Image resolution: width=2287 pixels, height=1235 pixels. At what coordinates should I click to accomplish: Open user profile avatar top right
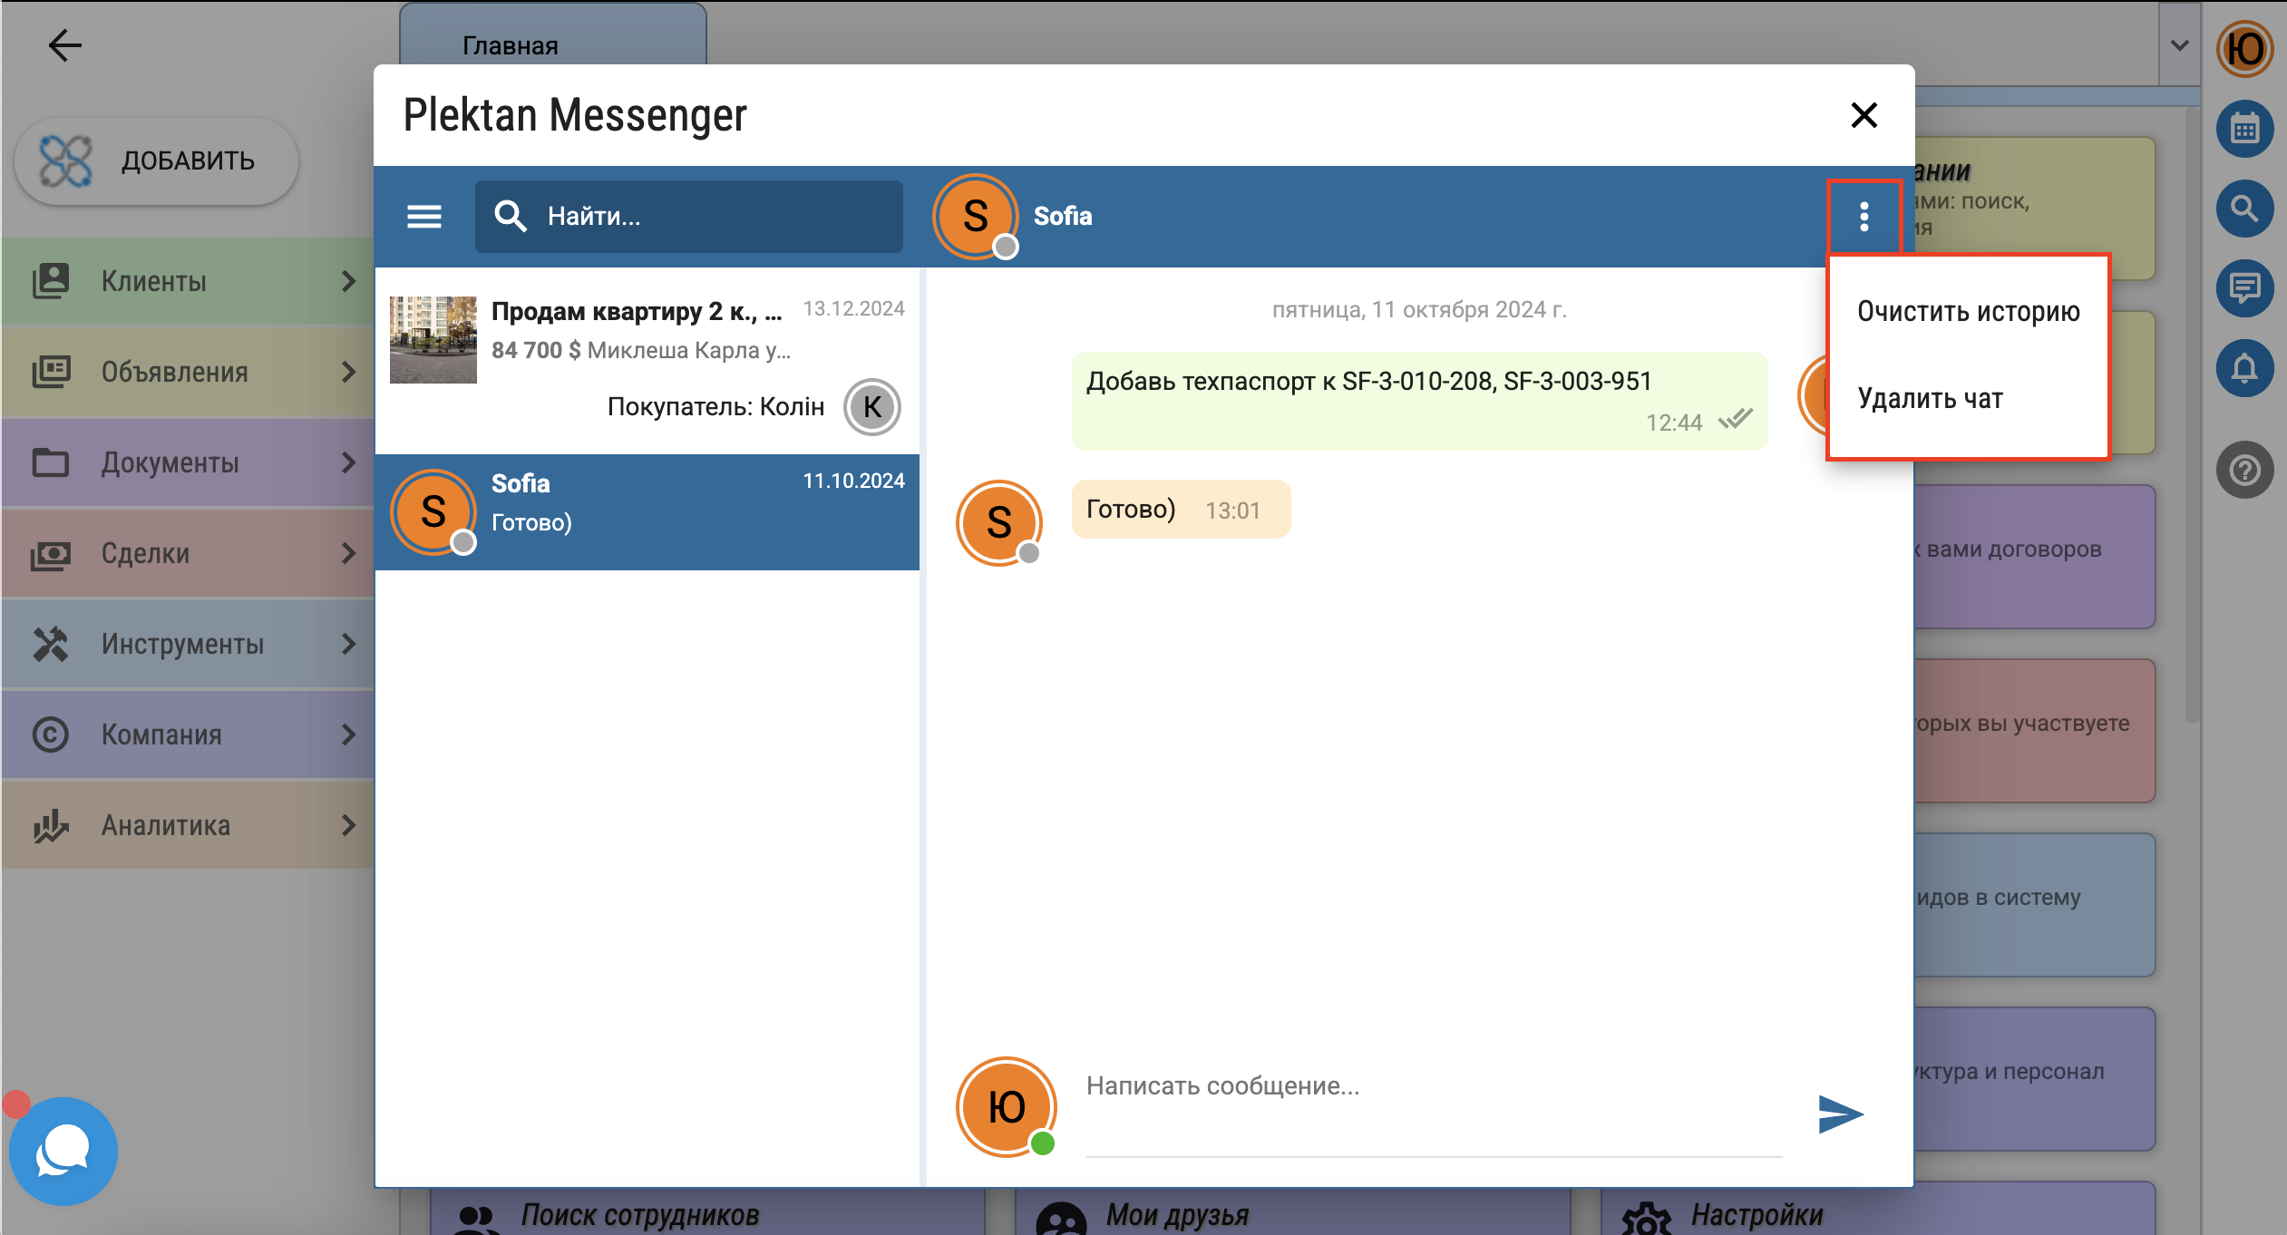tap(2244, 49)
